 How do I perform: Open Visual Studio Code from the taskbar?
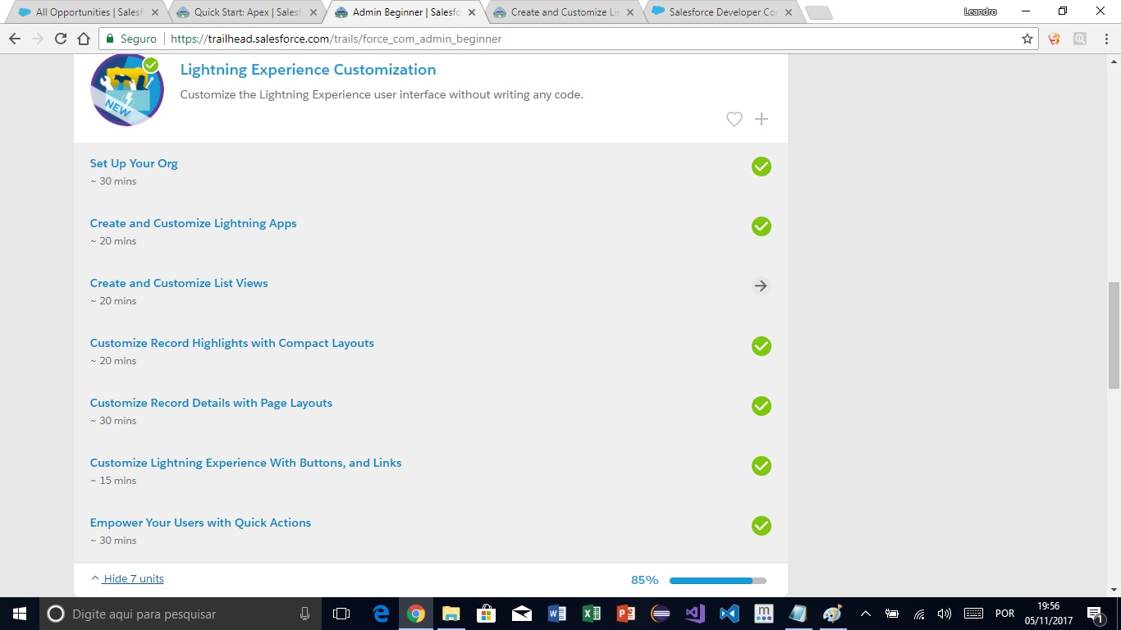coord(730,614)
